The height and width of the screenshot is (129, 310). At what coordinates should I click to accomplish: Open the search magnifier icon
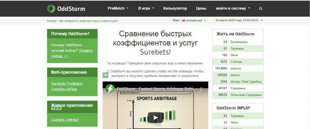[261, 9]
